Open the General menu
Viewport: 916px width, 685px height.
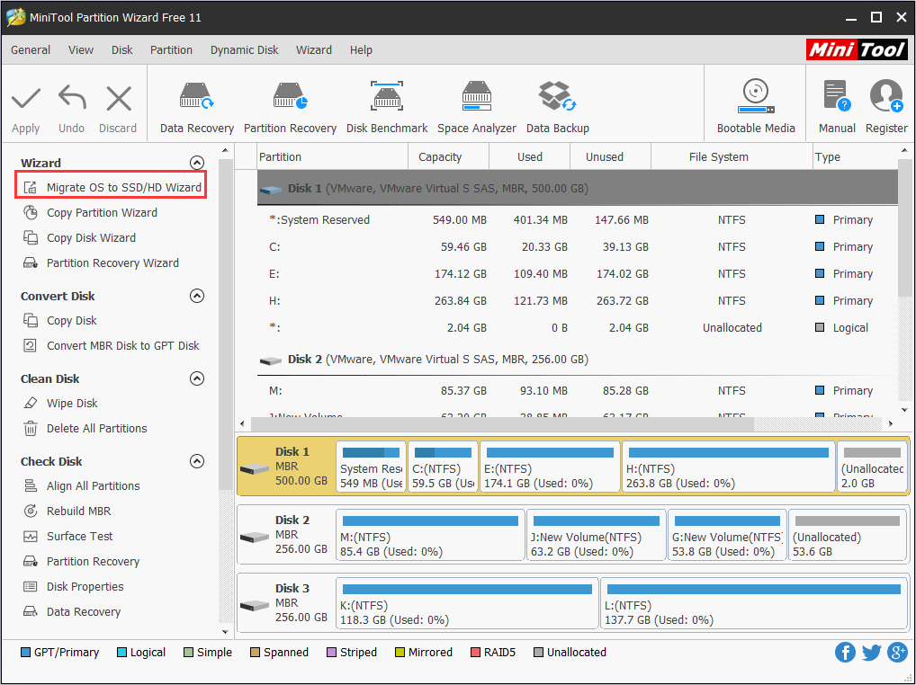pyautogui.click(x=31, y=50)
